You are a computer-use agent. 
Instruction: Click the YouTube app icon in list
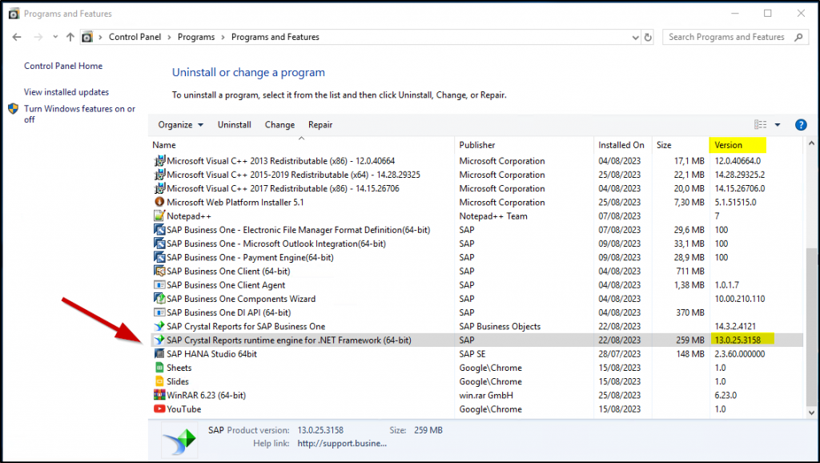click(159, 409)
